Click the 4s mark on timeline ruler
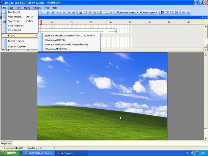The width and height of the screenshot is (208, 156). pyautogui.click(x=111, y=22)
